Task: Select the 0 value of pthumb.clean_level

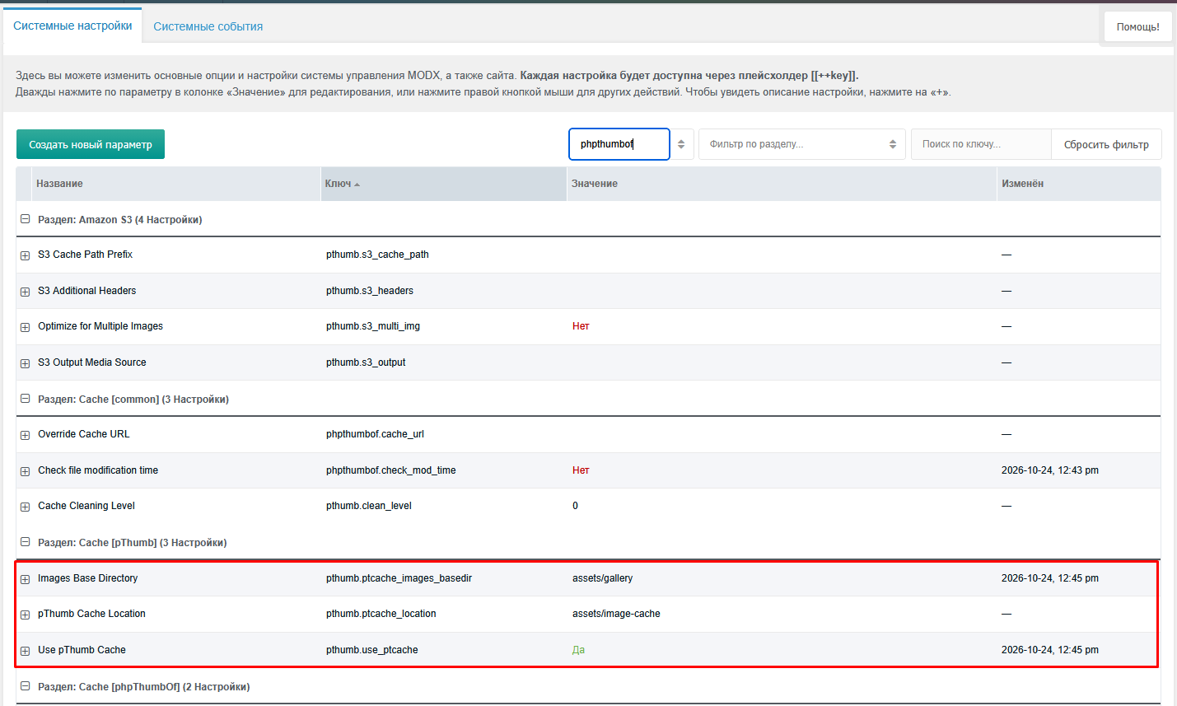Action: pyautogui.click(x=575, y=506)
